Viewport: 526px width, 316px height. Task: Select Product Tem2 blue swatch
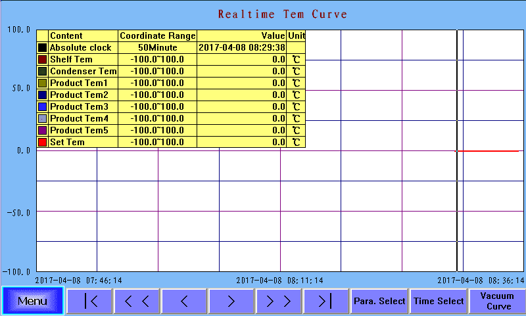(x=43, y=95)
